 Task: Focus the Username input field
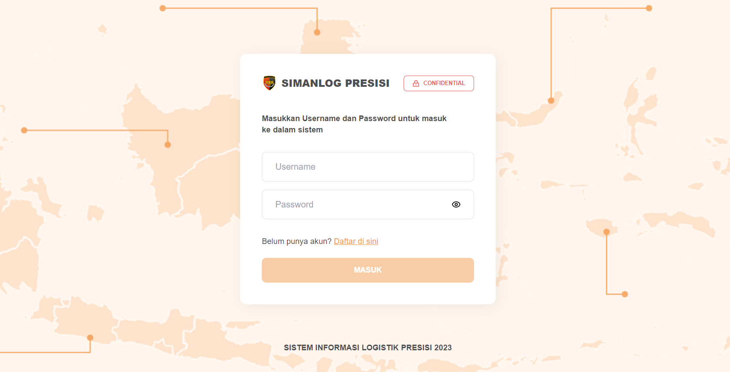coord(368,167)
